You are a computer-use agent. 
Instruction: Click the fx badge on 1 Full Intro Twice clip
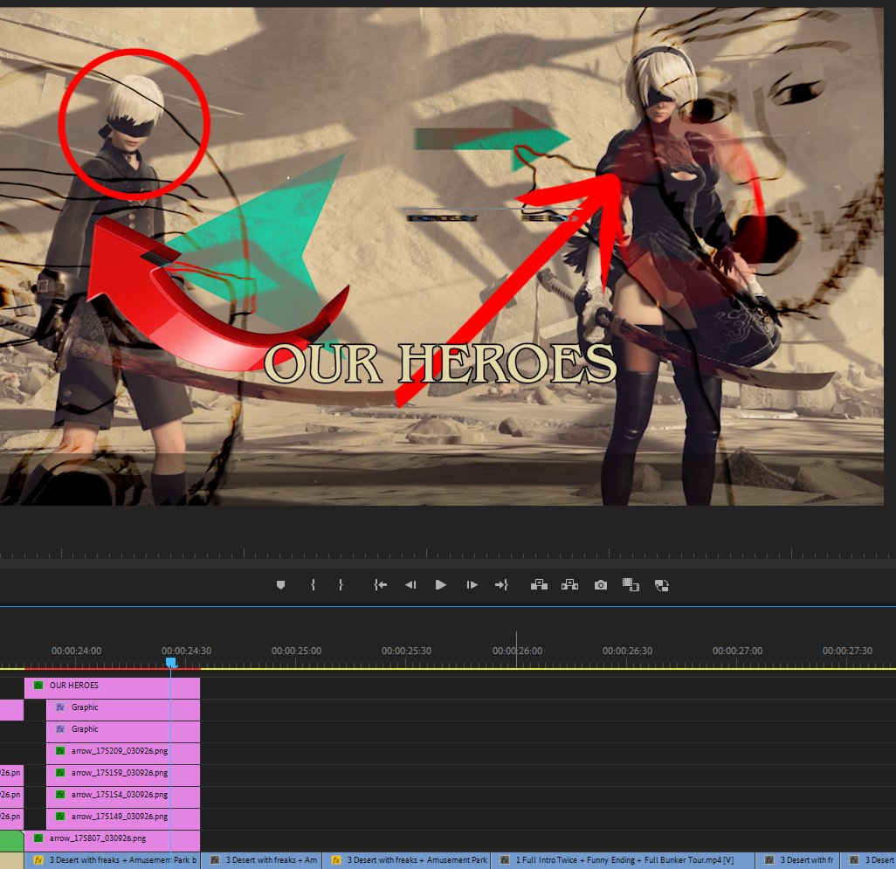(x=505, y=860)
